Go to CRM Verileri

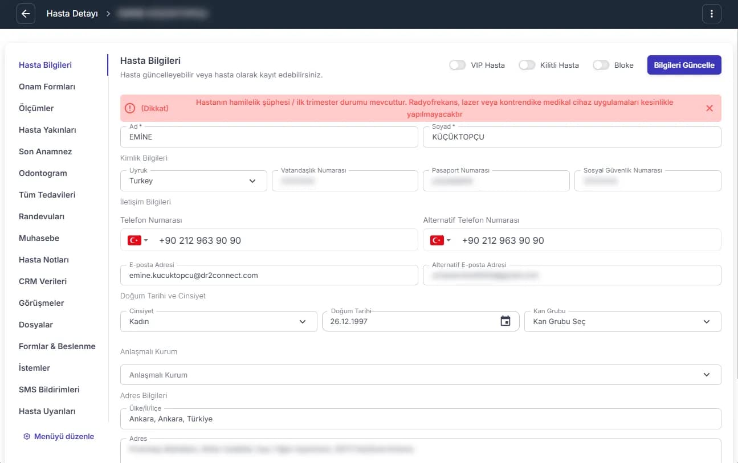pos(43,281)
